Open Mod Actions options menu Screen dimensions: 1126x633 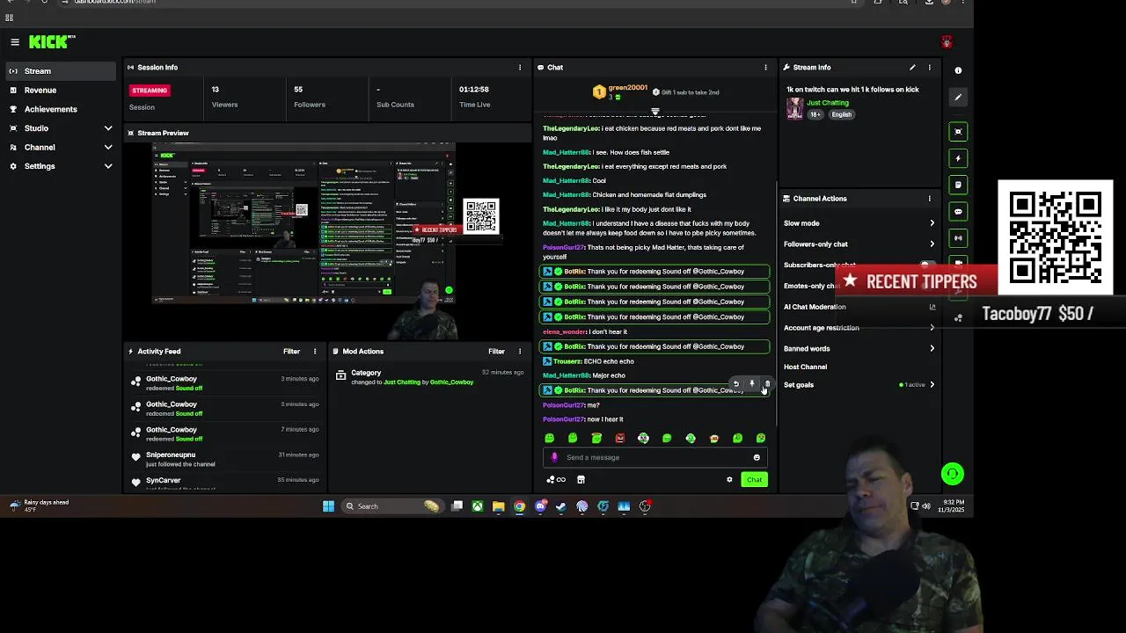(x=519, y=352)
